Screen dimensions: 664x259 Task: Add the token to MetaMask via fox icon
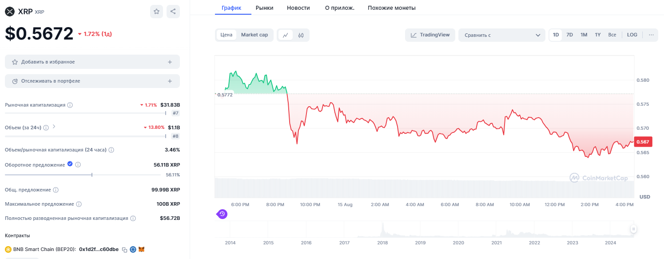141,250
